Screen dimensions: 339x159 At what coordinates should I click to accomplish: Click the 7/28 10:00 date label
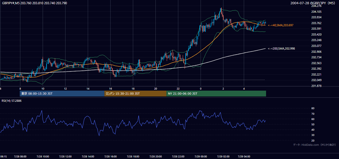pyautogui.click(x=42, y=156)
